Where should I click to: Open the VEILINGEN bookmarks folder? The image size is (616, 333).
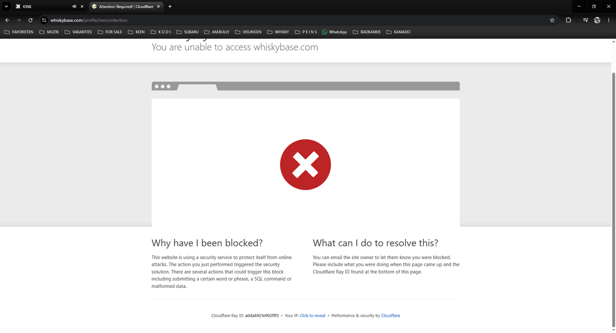248,32
